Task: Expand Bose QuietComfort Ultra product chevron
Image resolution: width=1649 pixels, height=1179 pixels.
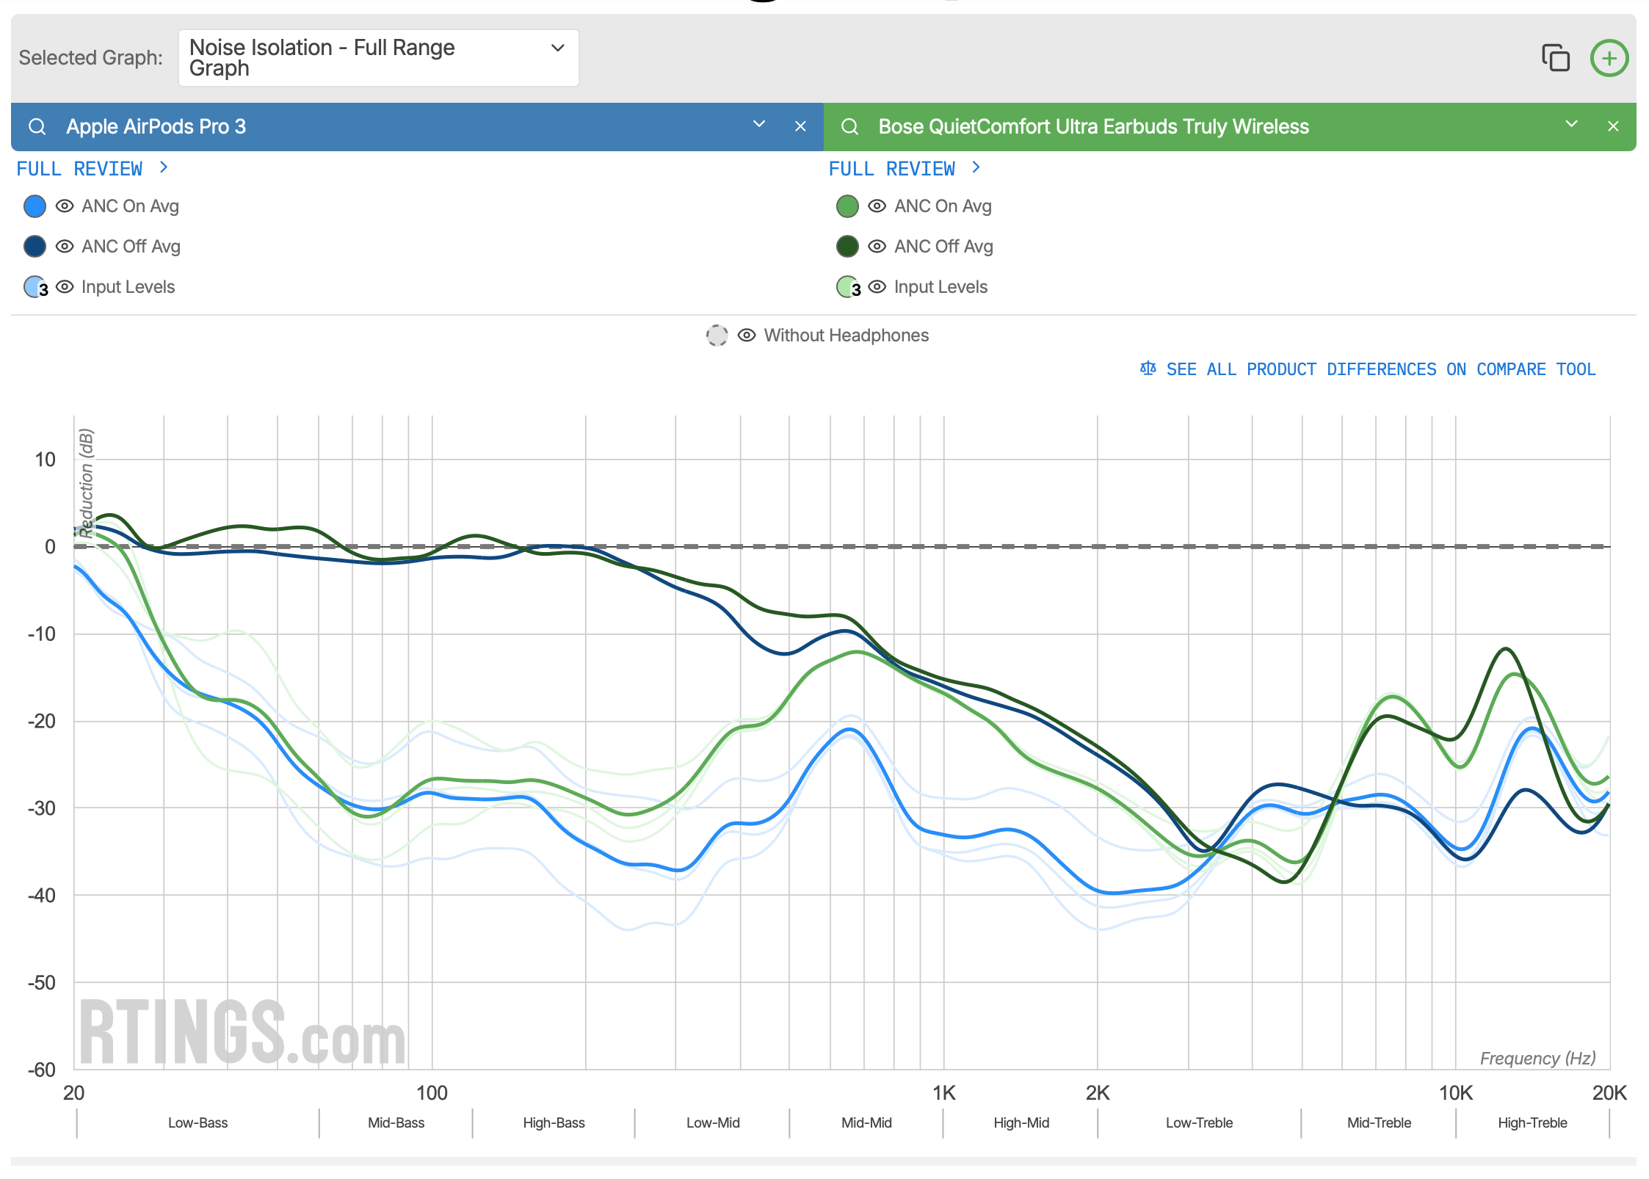Action: coord(1571,125)
